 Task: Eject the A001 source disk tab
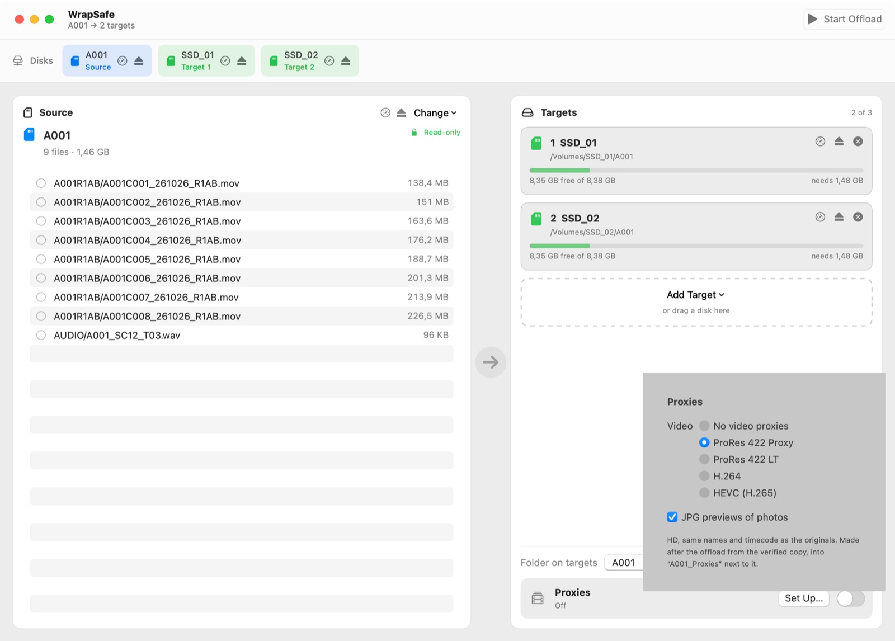coord(139,61)
